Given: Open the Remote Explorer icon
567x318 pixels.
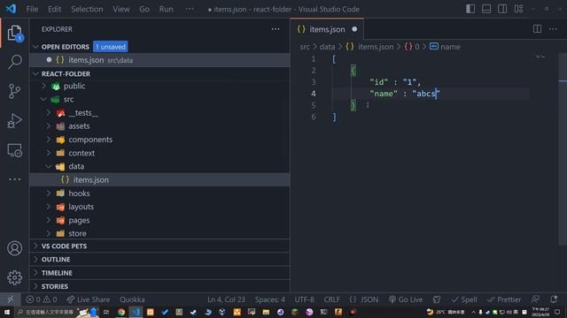Looking at the screenshot, I should (x=14, y=150).
